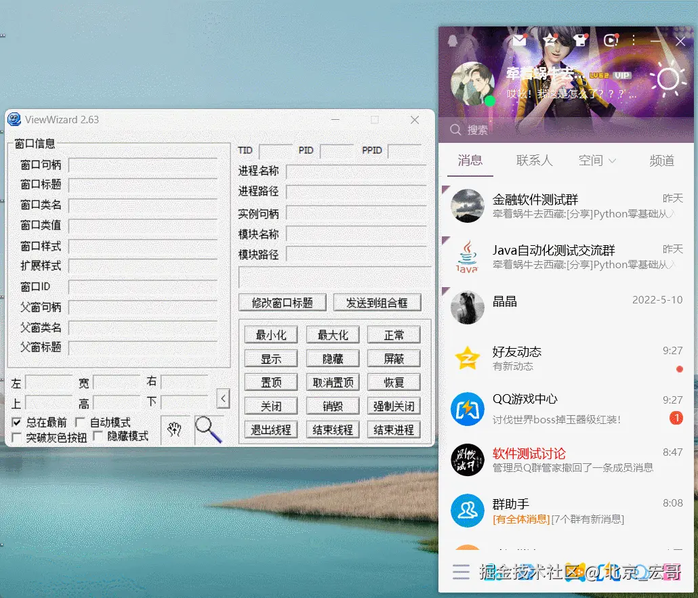
Task: Enable the 隐藏模式 checkbox
Action: tap(98, 436)
